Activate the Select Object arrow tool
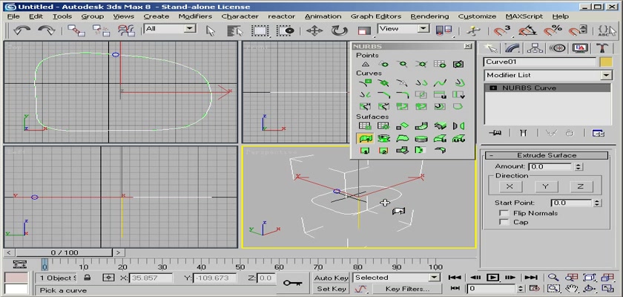Screen dimensions: 623x297 211,31
